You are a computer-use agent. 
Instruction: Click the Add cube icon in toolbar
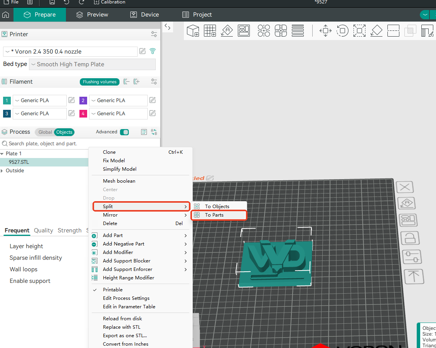tap(193, 31)
